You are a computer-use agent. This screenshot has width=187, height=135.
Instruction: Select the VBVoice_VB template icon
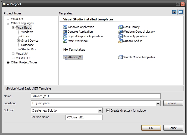point(65,57)
